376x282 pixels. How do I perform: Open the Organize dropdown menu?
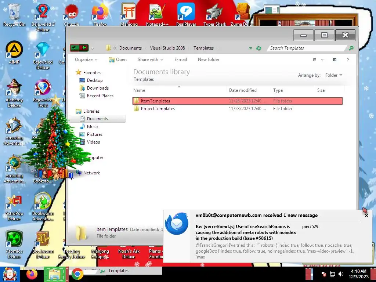coord(86,59)
